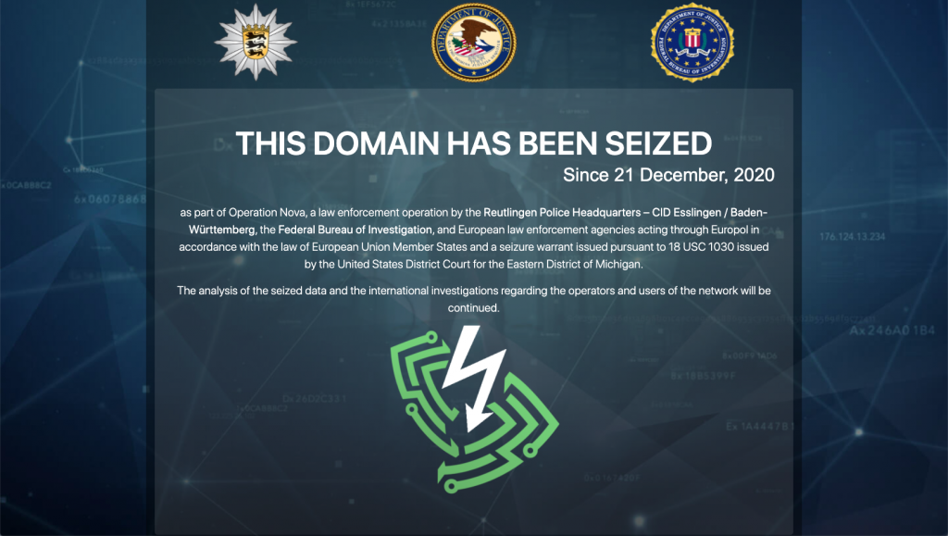Viewport: 948px width, 536px height.
Task: Click the bold 'Württemberg' word
Action: click(x=222, y=230)
